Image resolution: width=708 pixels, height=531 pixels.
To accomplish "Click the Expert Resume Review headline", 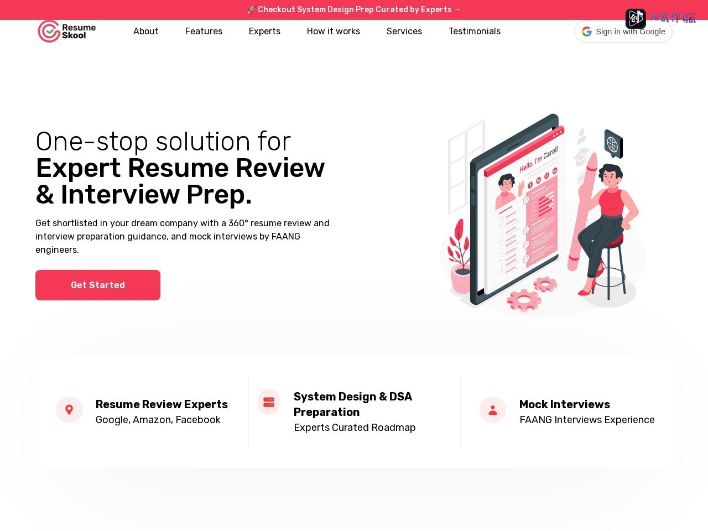I will (x=180, y=181).
